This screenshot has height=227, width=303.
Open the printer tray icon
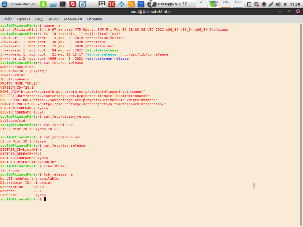pyautogui.click(x=264, y=4)
